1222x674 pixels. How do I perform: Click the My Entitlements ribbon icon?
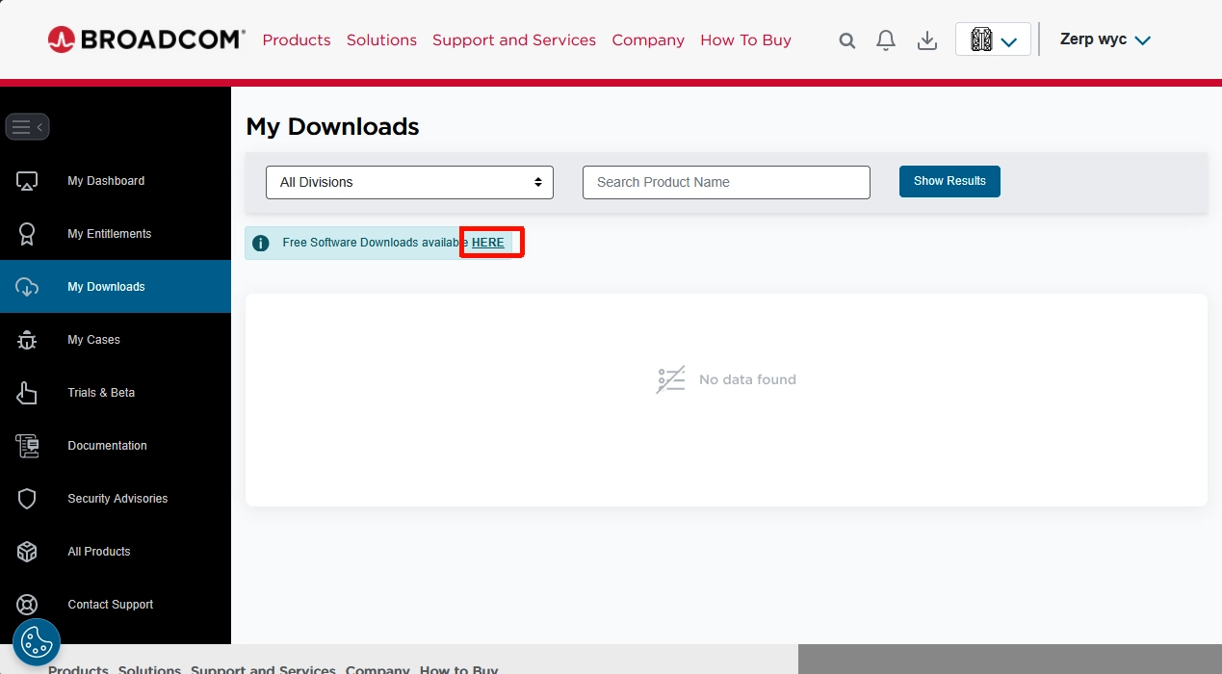27,234
